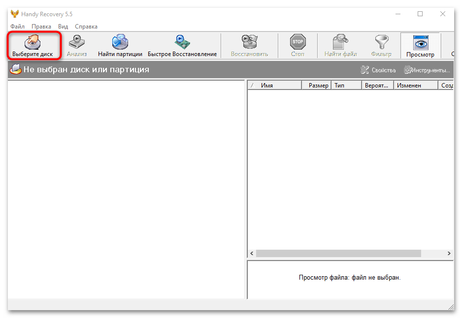
Task: Click the left arrow of the file list scrollbar
Action: point(252,253)
